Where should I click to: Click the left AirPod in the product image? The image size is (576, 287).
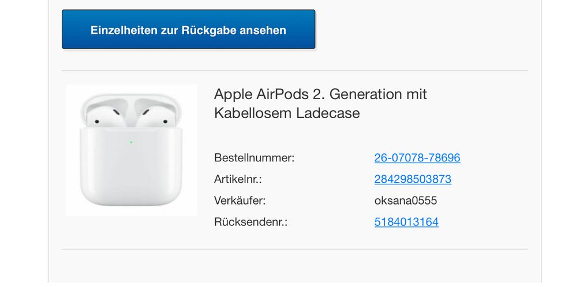point(106,114)
